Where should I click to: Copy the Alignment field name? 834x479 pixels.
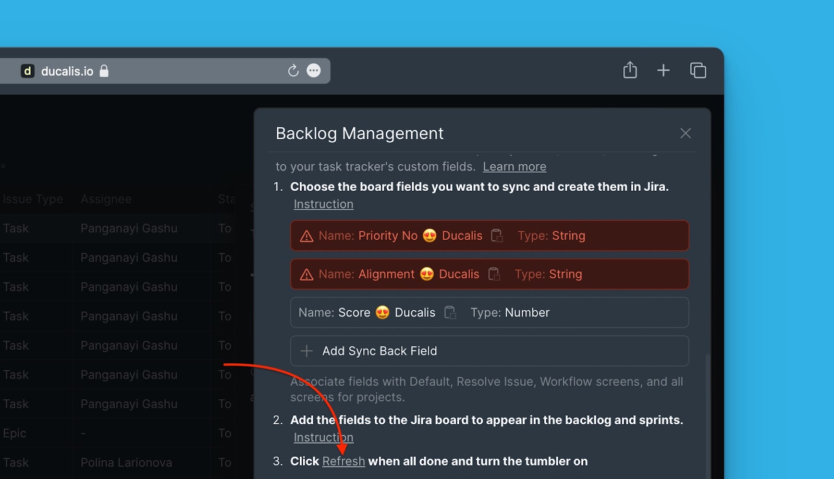click(494, 274)
